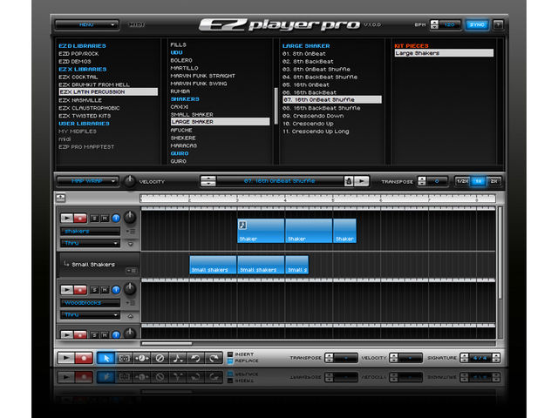Adjust the bottom toolbar Velocity stepper

[393, 358]
